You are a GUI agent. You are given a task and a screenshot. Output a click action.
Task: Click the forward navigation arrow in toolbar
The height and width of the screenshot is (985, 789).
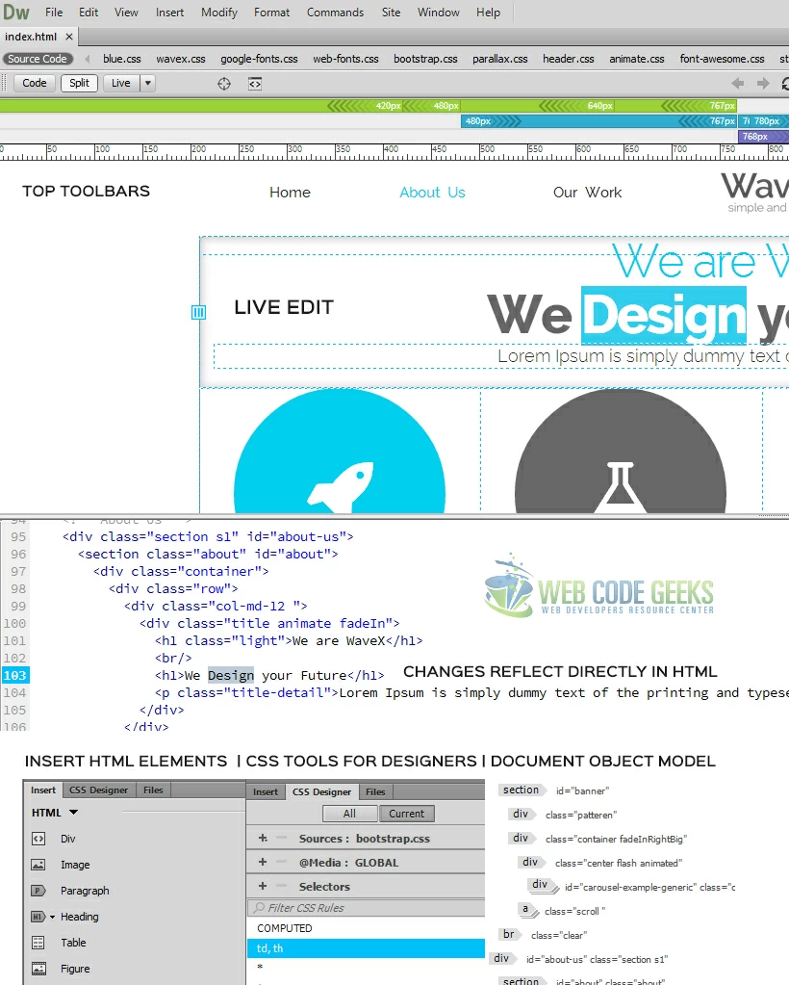(763, 83)
